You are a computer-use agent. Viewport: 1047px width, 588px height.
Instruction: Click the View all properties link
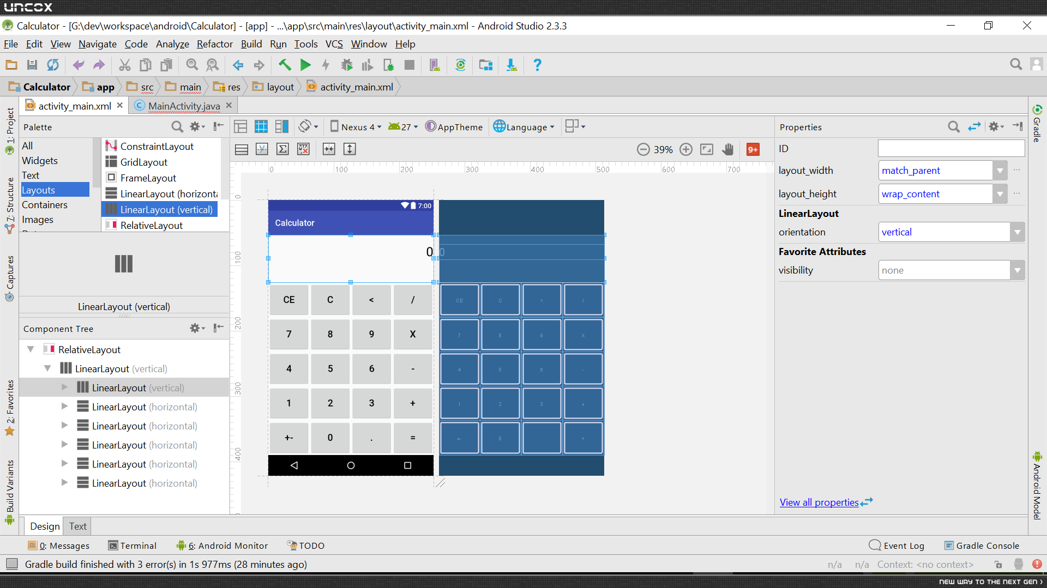pos(819,502)
